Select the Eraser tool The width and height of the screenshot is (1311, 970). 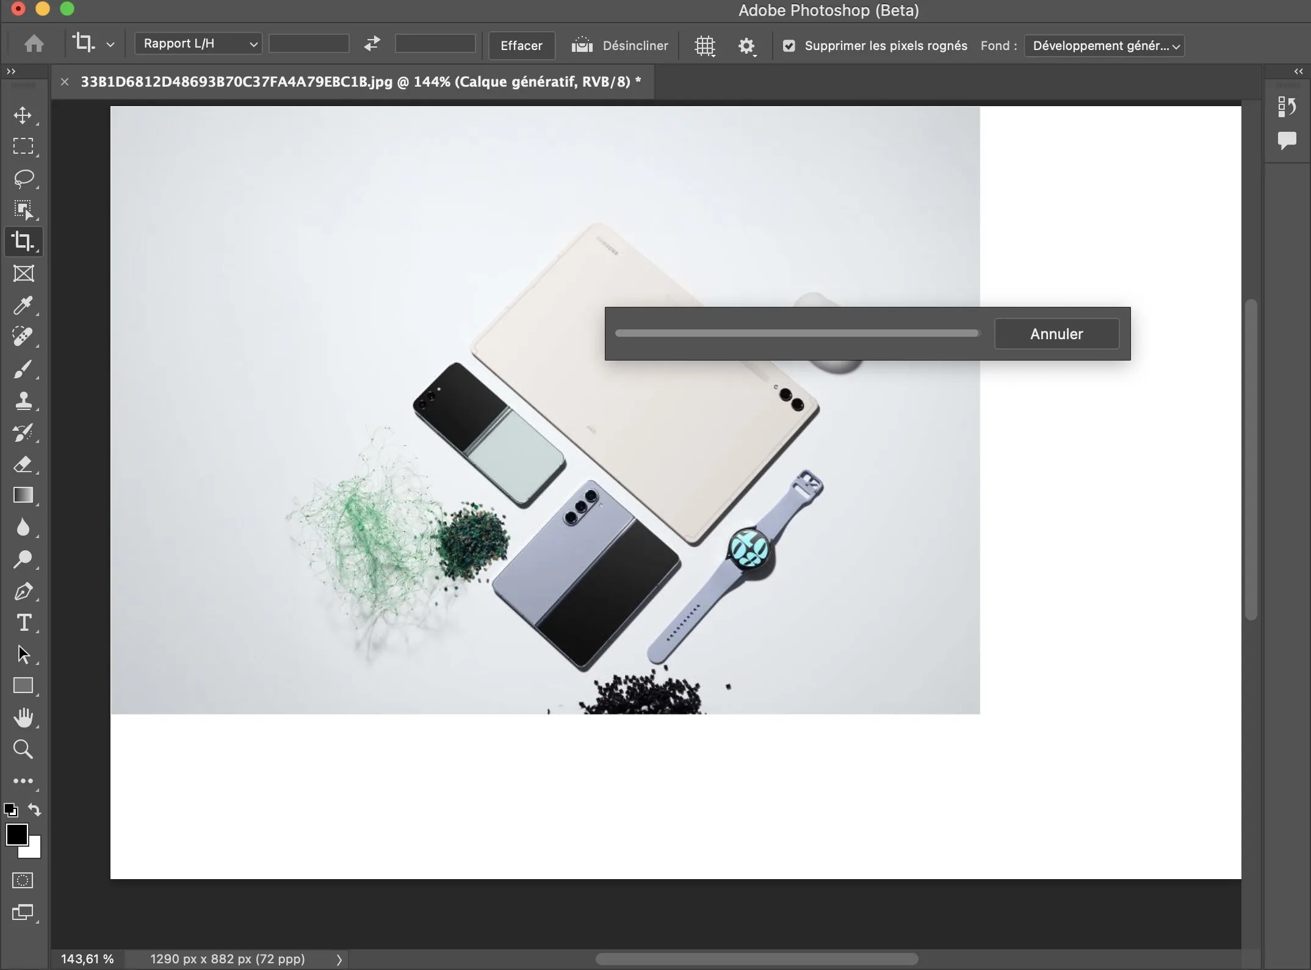coord(23,464)
